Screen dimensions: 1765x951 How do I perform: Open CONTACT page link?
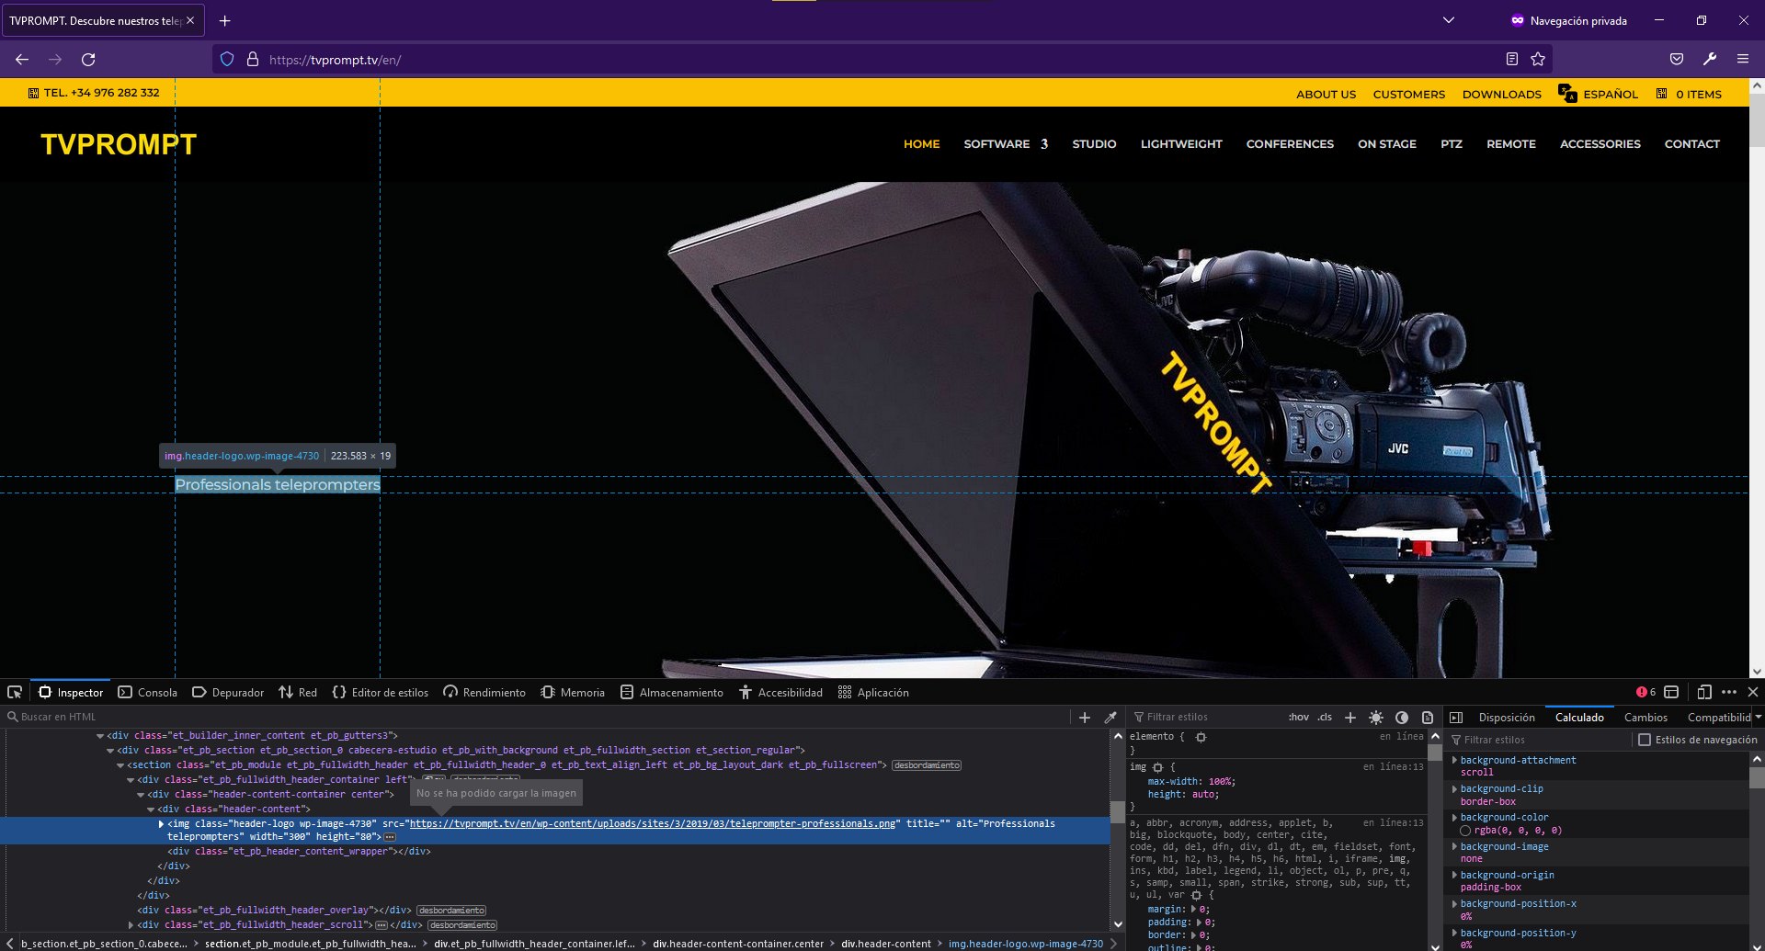point(1691,144)
